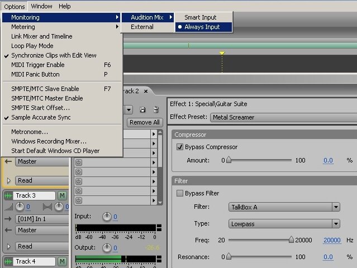Edit Compressor Amount value 0.0
The width and height of the screenshot is (357, 268).
click(328, 160)
